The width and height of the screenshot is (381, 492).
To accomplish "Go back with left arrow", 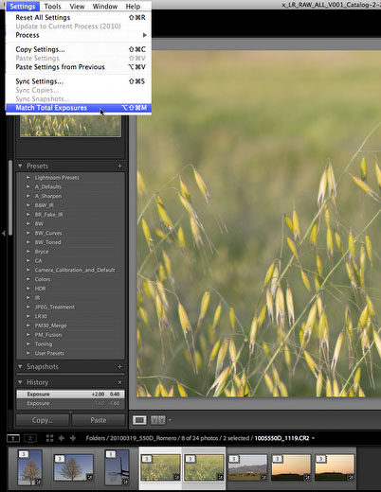I will tap(62, 438).
